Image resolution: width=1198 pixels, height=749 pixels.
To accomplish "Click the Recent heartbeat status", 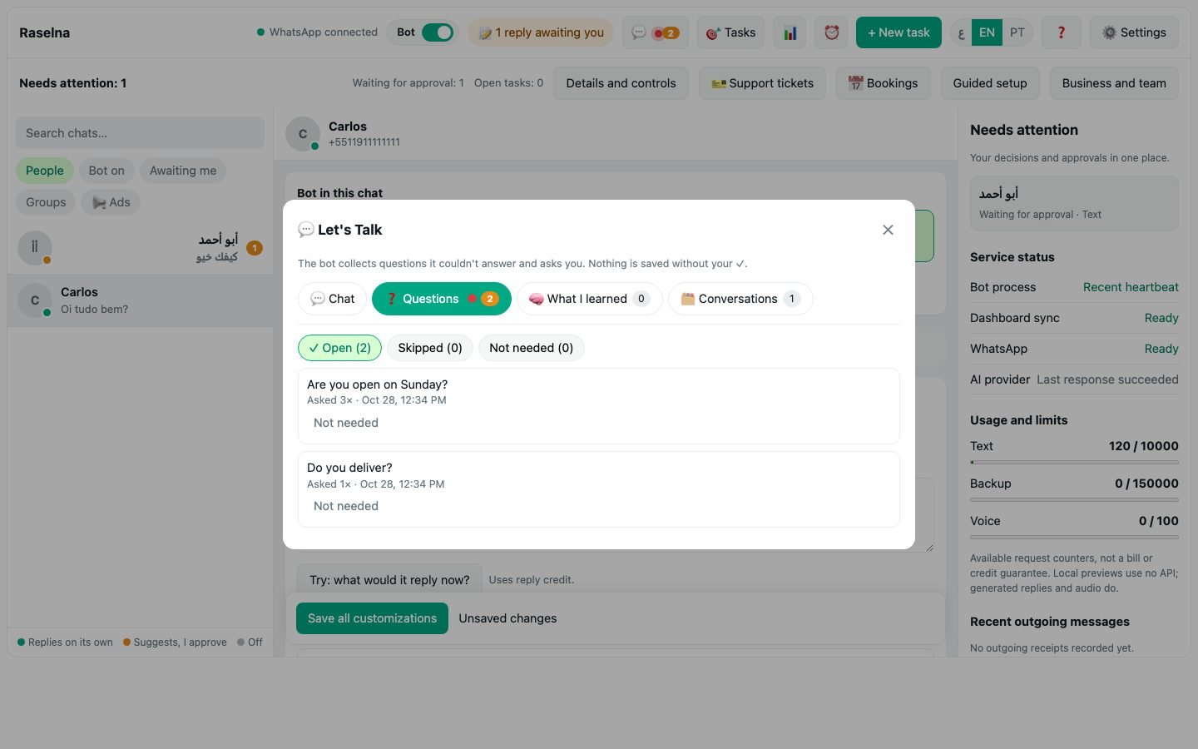I will click(1131, 287).
